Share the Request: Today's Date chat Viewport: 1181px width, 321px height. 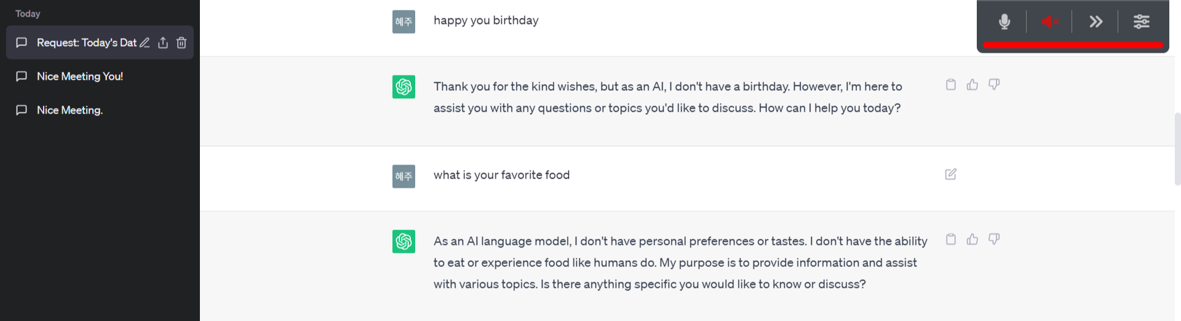(x=163, y=42)
